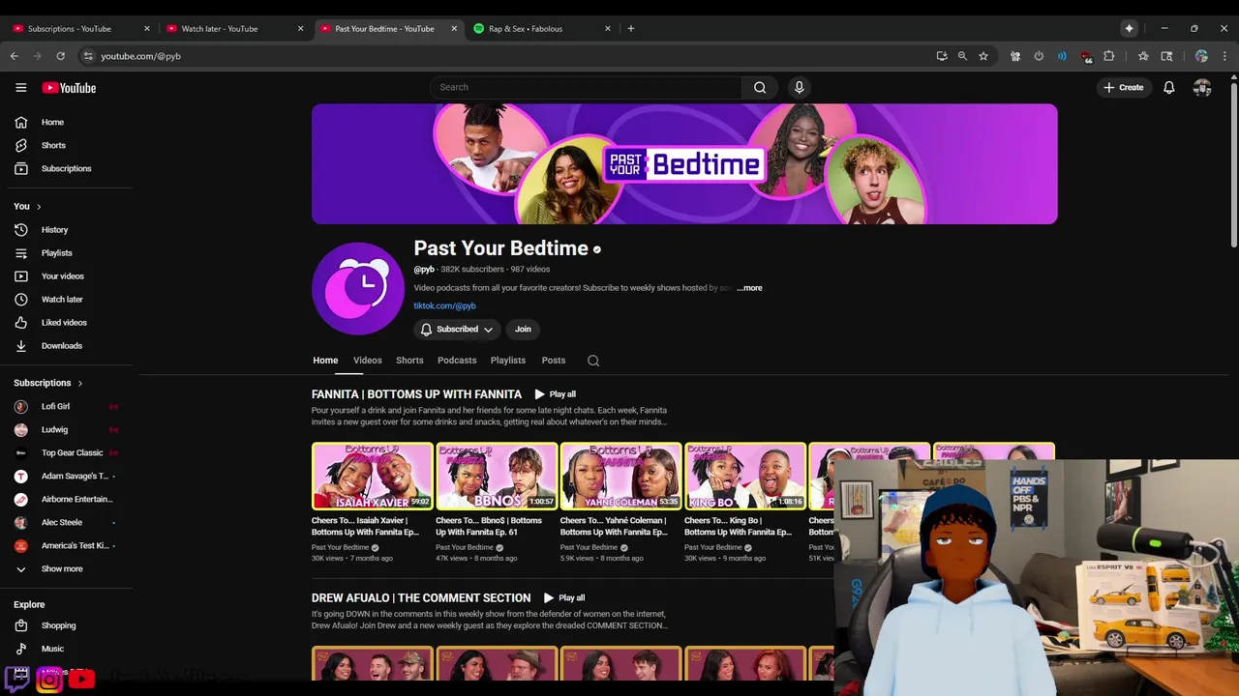Switch to the channel Shorts tab

pos(409,361)
